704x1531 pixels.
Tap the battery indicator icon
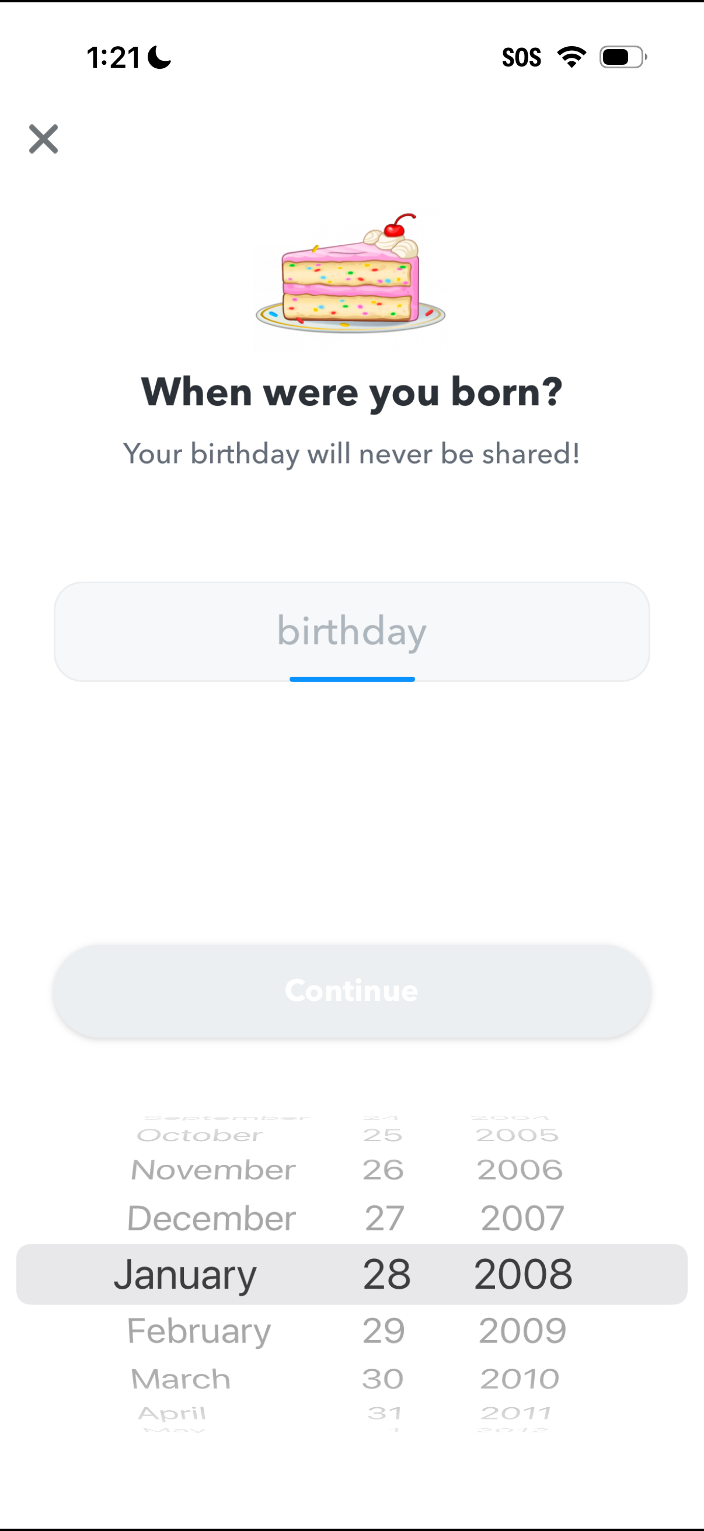[623, 57]
